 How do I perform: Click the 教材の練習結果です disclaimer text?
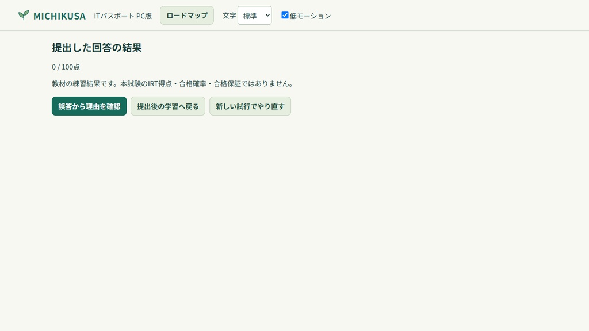click(172, 84)
